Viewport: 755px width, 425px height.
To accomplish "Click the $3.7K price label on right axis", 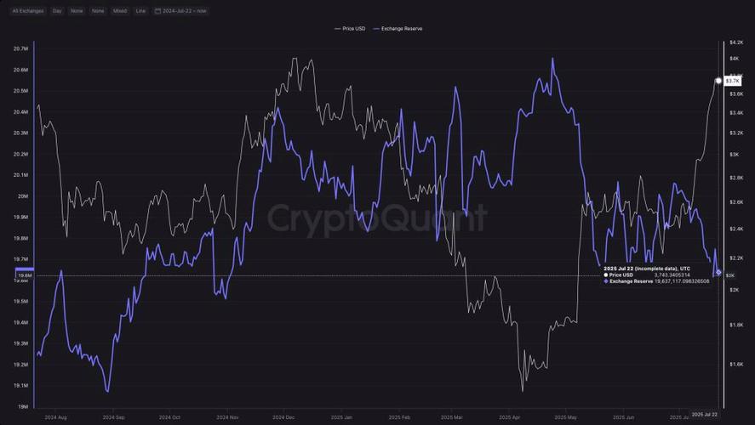I will coord(731,81).
